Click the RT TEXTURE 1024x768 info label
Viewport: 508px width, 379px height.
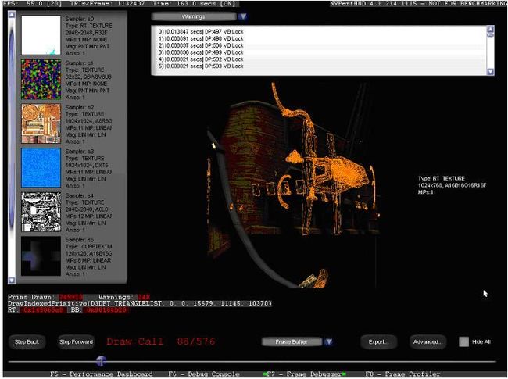tap(452, 185)
